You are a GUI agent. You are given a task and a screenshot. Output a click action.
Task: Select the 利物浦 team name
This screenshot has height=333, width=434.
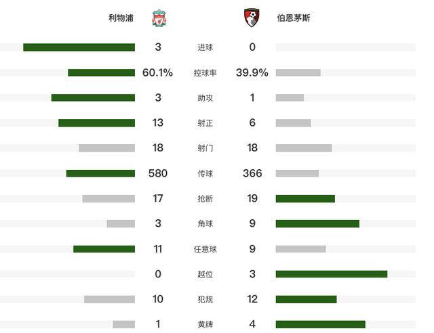(120, 18)
